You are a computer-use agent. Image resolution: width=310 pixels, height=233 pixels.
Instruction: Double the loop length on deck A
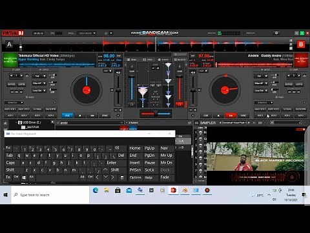click(21, 76)
